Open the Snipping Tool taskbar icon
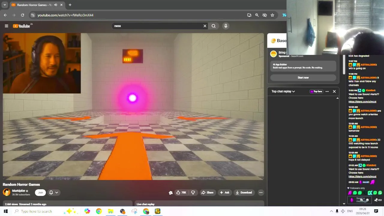Viewport: 384px width, 216px height. 134,211
